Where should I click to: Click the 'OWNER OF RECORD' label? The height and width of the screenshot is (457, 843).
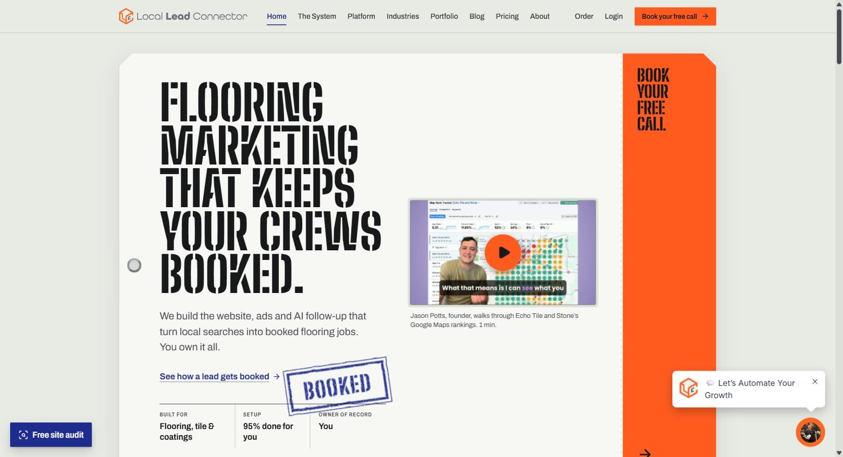pos(345,414)
